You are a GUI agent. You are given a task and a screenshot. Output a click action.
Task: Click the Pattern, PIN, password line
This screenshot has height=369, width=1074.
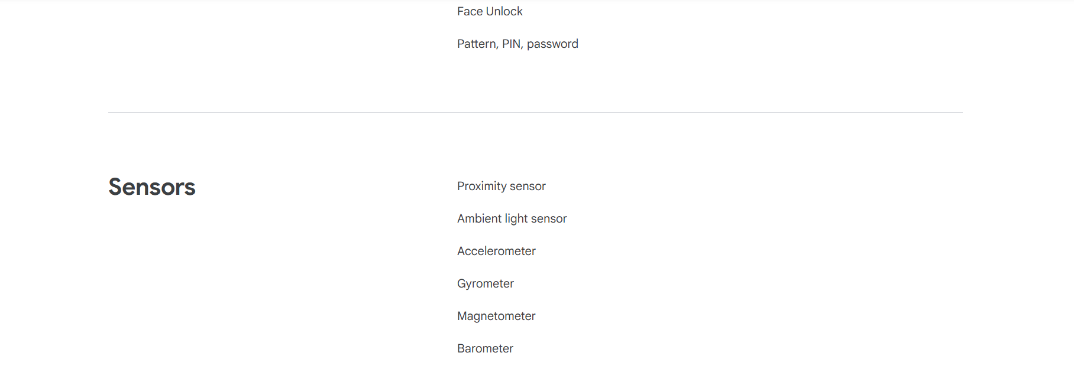(517, 44)
